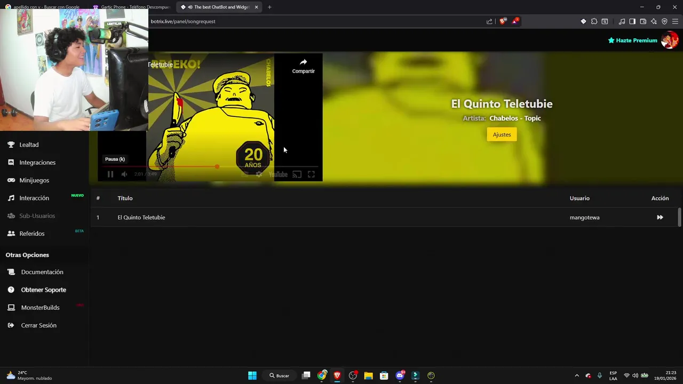
Task: Open the Ajustes settings button
Action: pyautogui.click(x=502, y=134)
